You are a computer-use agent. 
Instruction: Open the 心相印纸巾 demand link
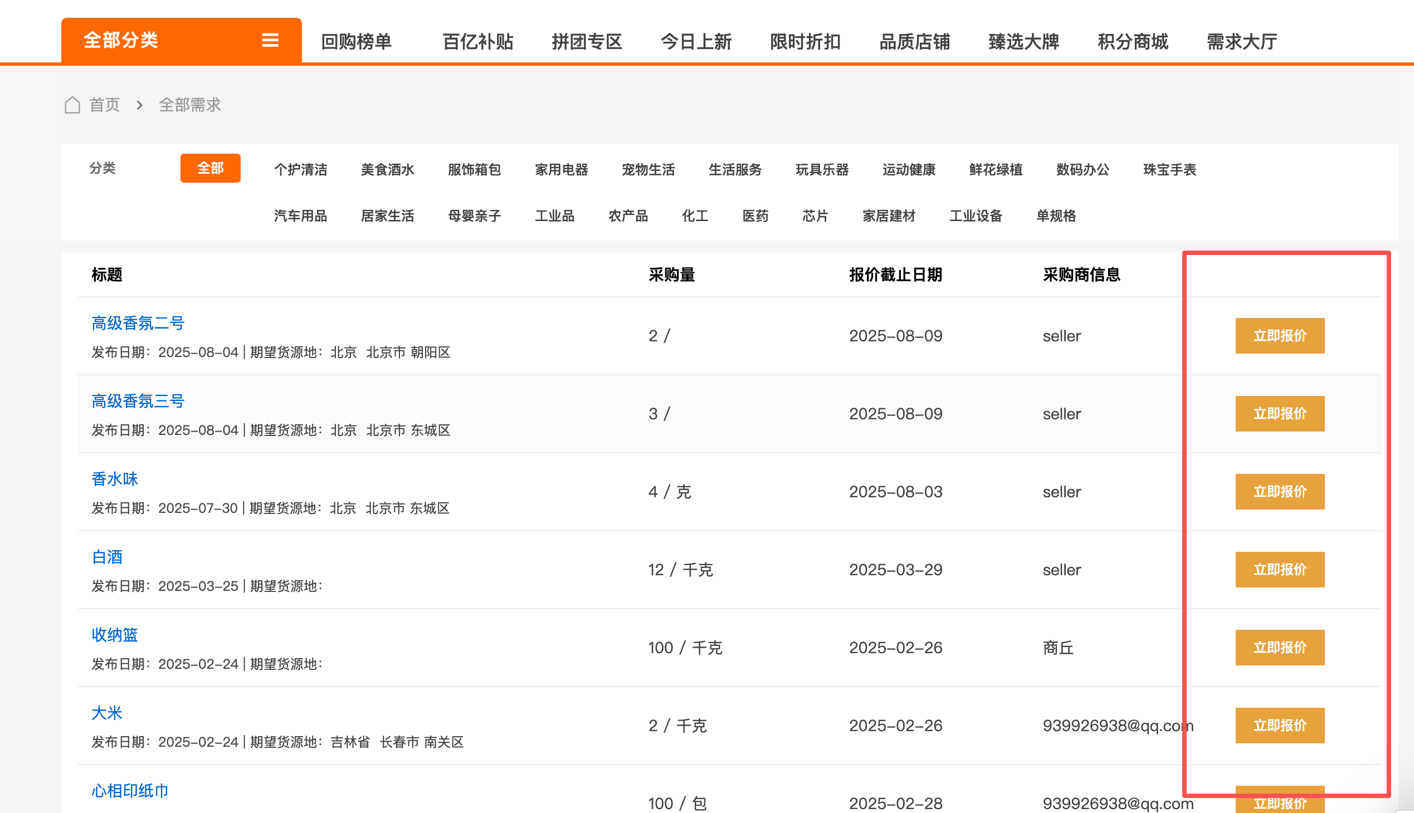(130, 791)
